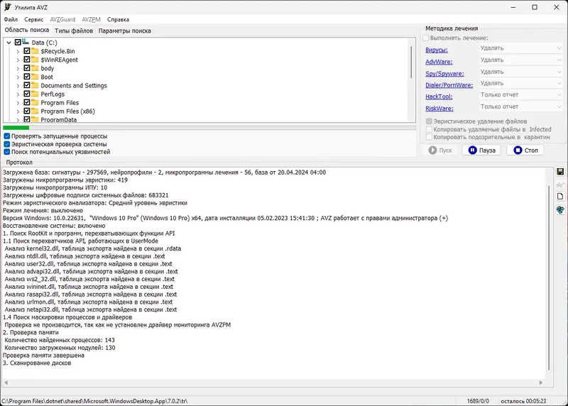This screenshot has width=568, height=406.
Task: Click the Вирусы link
Action: (x=437, y=50)
